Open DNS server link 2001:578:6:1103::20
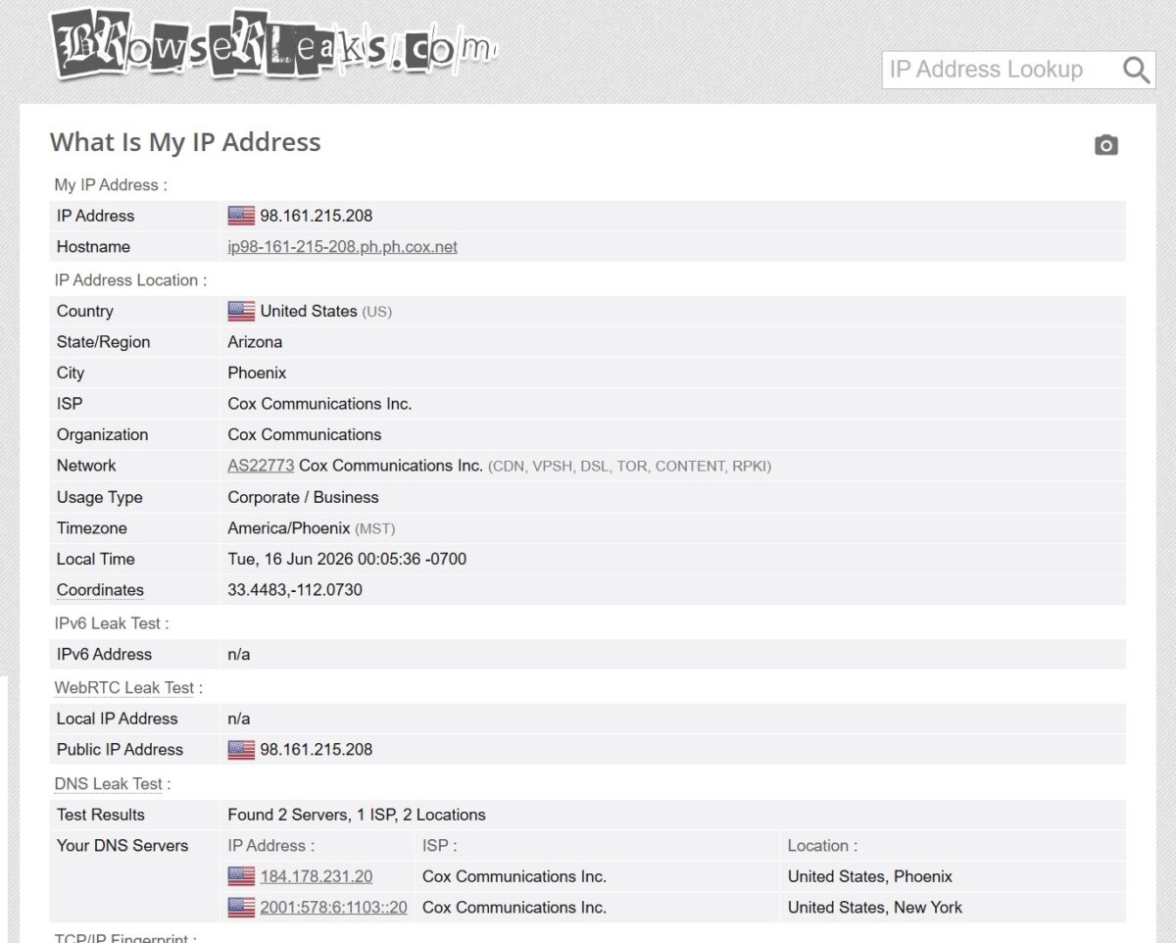The width and height of the screenshot is (1176, 943). click(333, 908)
